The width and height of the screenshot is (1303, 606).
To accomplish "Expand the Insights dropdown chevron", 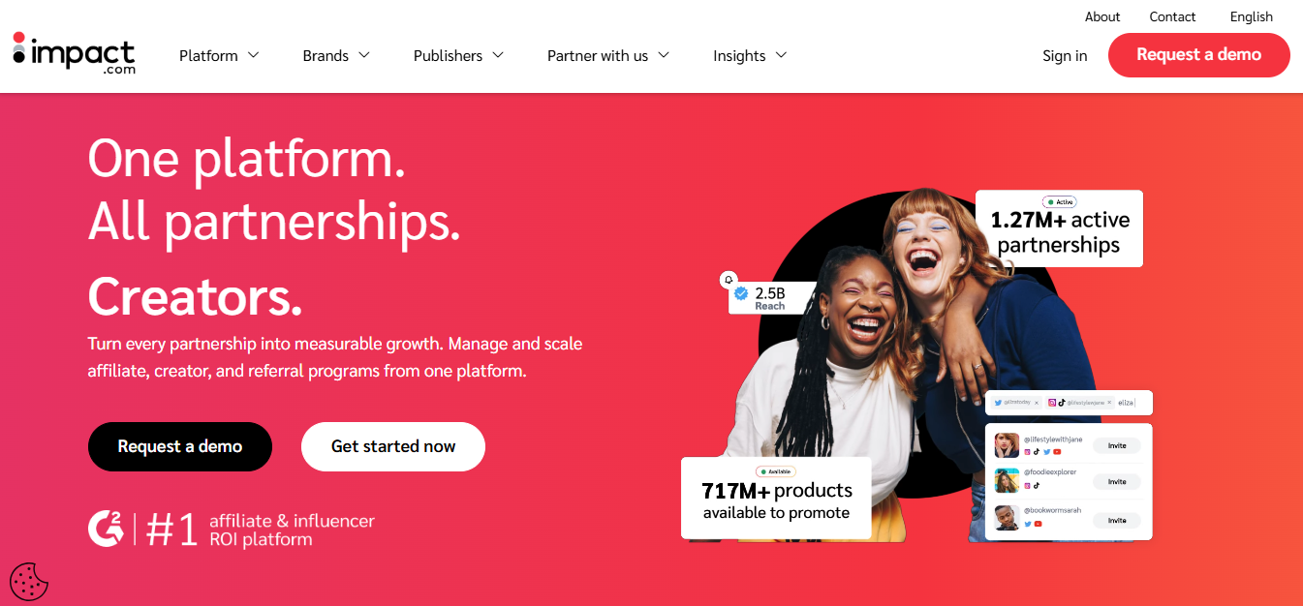I will click(x=781, y=55).
